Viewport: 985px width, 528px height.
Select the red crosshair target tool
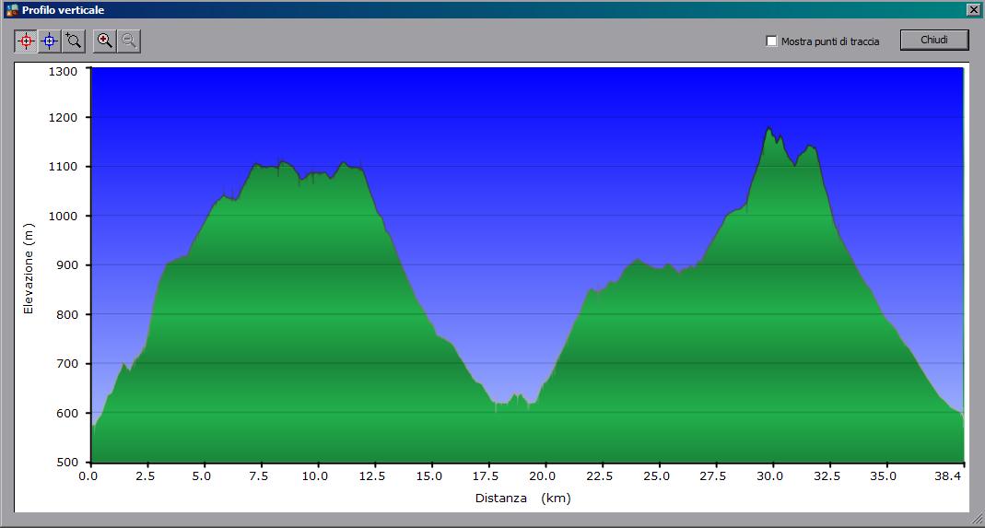26,41
